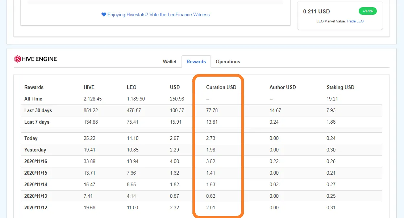Click Yesterday's LEO value 10.85

133,150
